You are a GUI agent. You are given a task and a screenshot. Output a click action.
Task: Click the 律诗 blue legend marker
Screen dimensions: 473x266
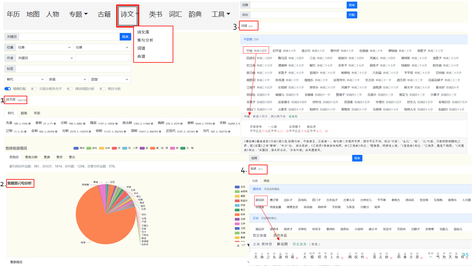76,148
